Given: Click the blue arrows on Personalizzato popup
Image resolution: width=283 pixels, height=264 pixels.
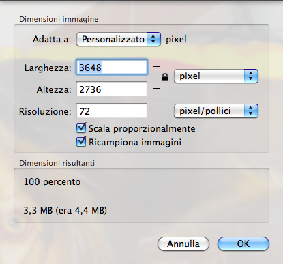Looking at the screenshot, I should pos(153,39).
